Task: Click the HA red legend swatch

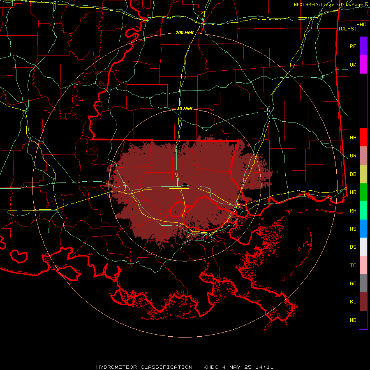Action: 363,137
